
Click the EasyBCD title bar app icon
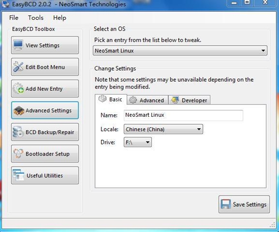coord(6,4)
